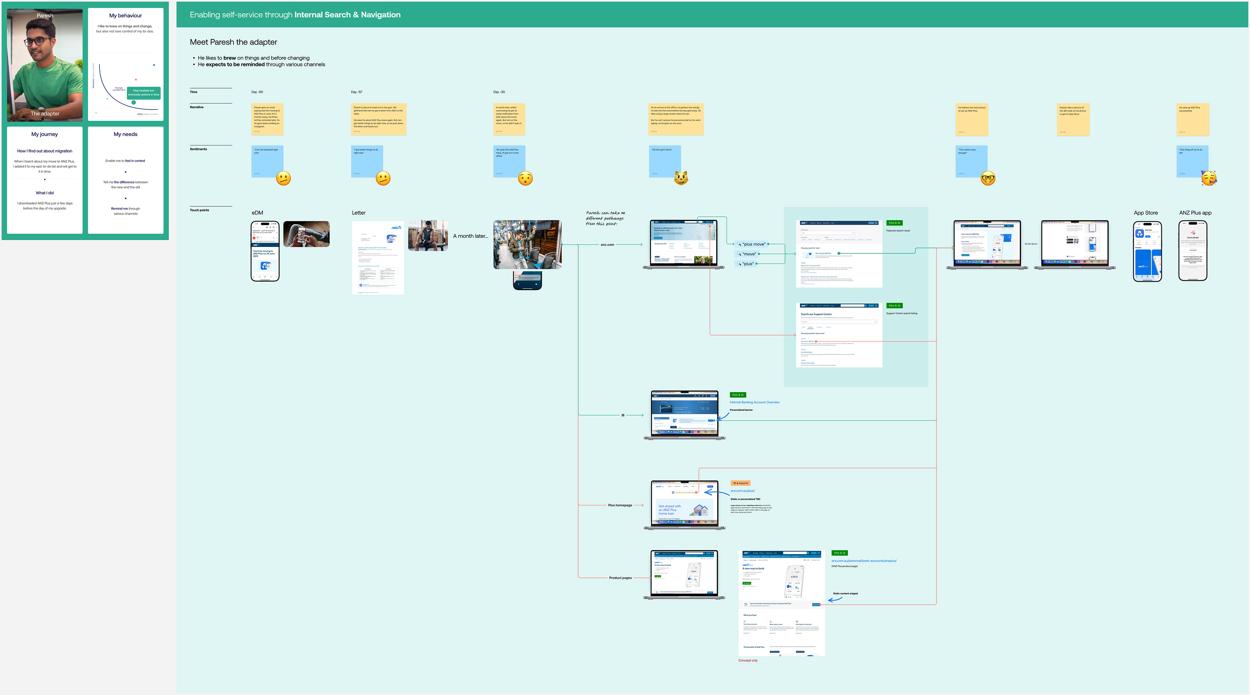Click the confused-face emoji under Day -60
Viewport: 1250px width, 695px height.
pyautogui.click(x=284, y=179)
